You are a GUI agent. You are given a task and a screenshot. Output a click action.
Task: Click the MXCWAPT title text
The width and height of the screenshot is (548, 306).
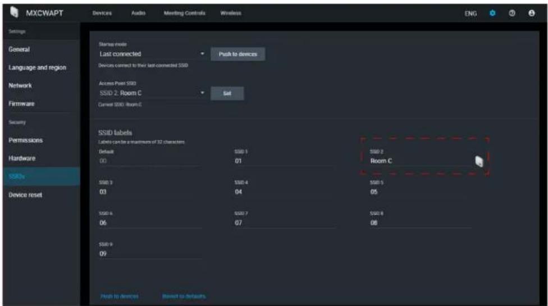[45, 13]
